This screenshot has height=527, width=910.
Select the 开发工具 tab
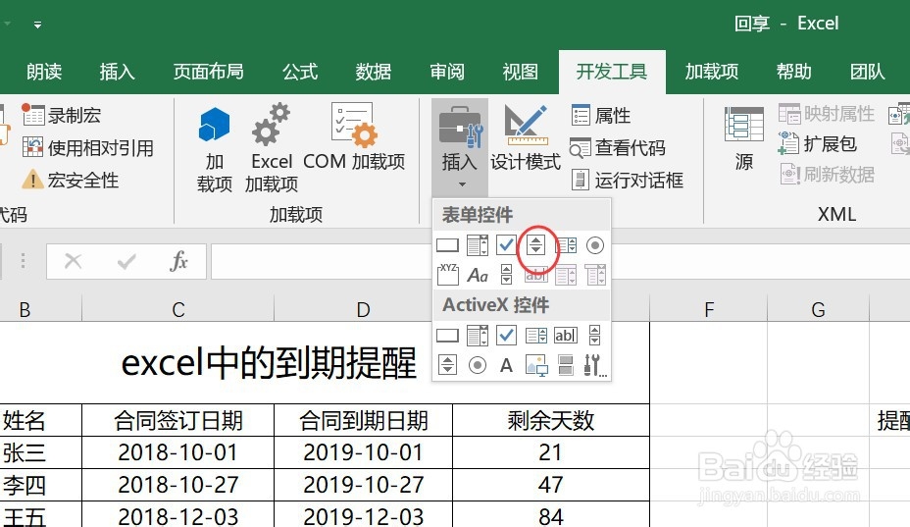612,72
